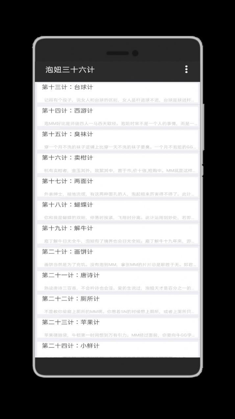The image size is (235, 419).
Task: Open 第十四计：西游计 entry
Action: click(x=117, y=117)
